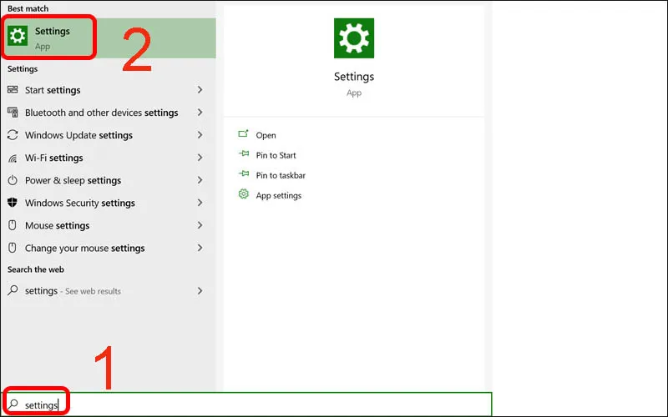Click the Pin to taskbar pin icon

click(244, 173)
